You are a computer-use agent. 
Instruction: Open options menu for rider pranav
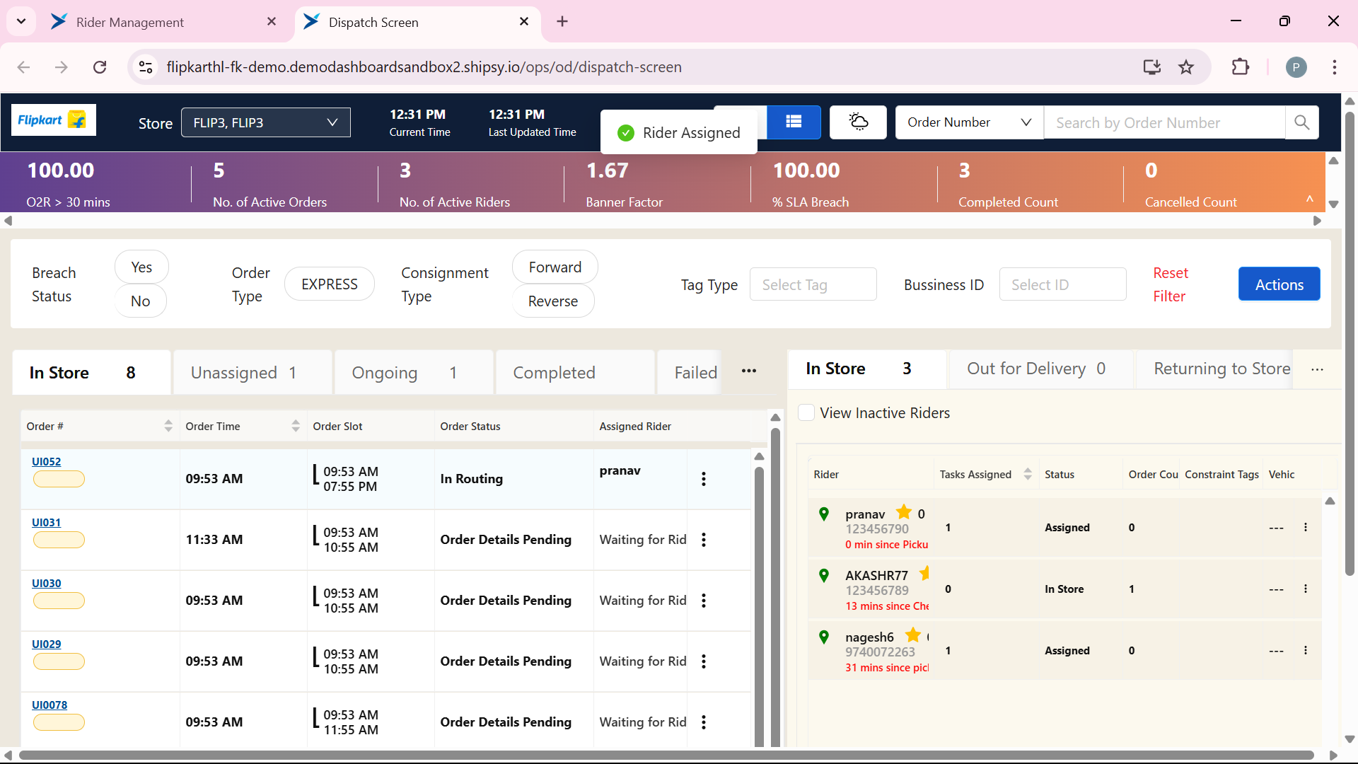(1306, 528)
